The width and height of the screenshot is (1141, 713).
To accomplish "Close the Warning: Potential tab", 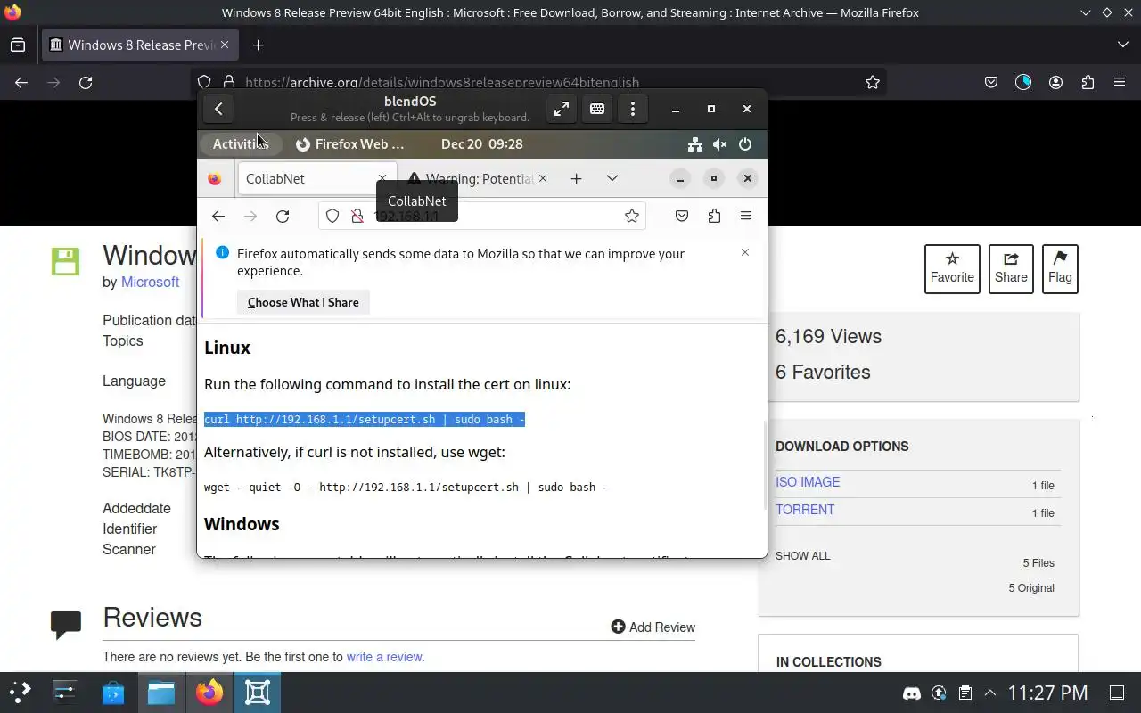I will click(544, 178).
